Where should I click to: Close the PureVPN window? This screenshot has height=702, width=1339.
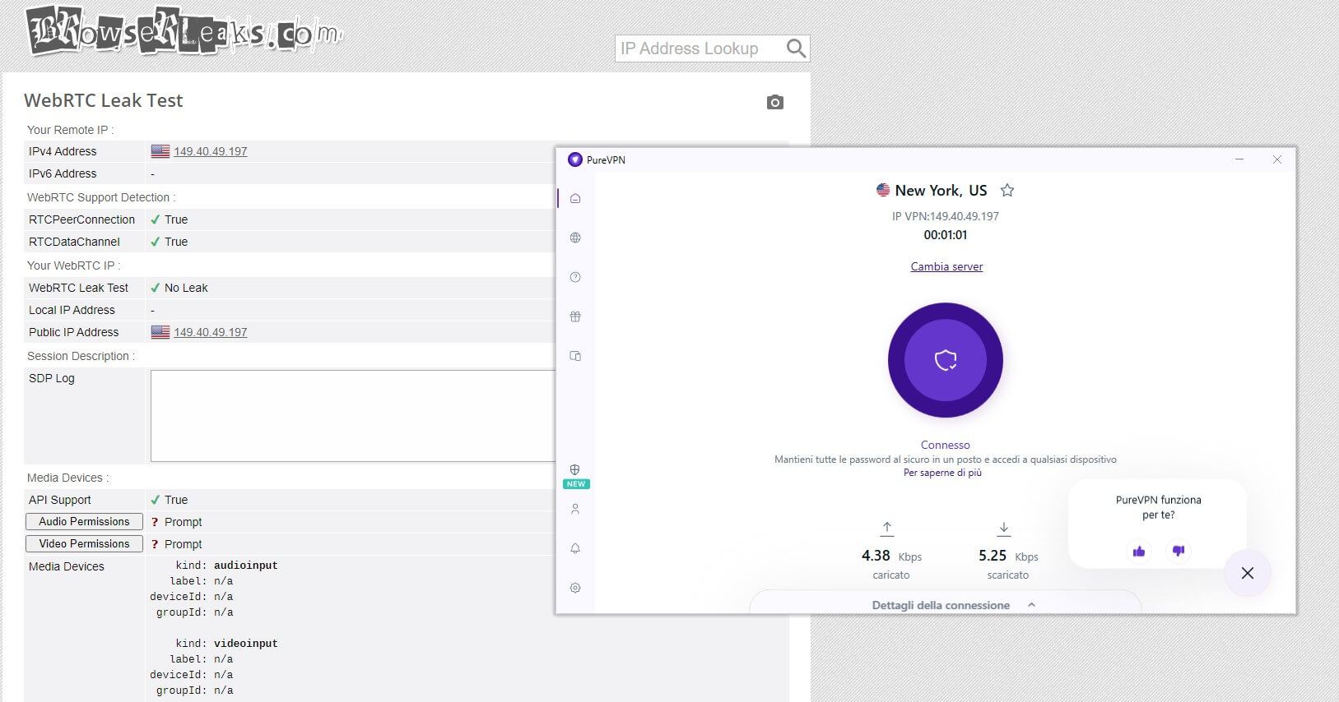click(1277, 159)
